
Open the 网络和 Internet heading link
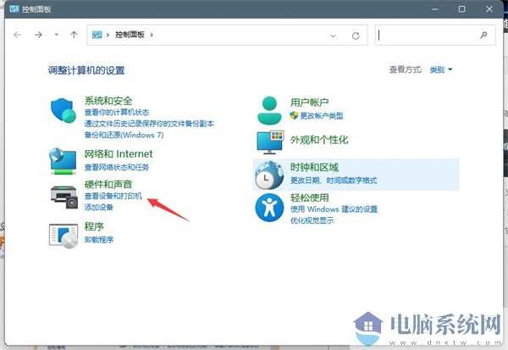[x=119, y=153]
